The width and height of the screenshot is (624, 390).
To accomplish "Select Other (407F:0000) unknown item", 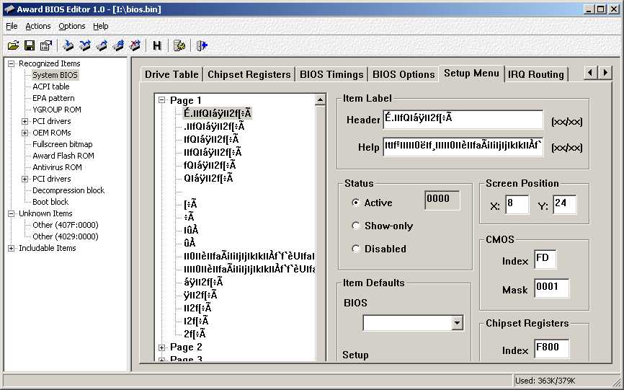I will point(66,225).
